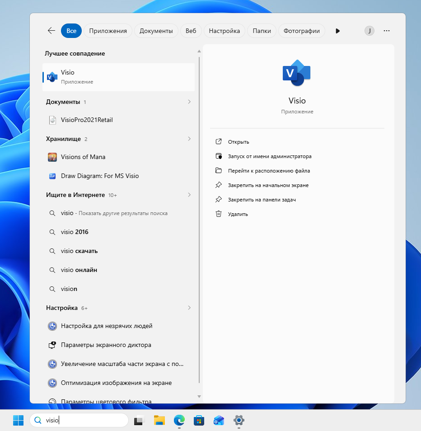Click pin icon next to начальном экране
This screenshot has width=421, height=431.
(219, 185)
